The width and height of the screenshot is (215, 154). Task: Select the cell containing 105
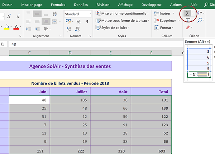70,100
